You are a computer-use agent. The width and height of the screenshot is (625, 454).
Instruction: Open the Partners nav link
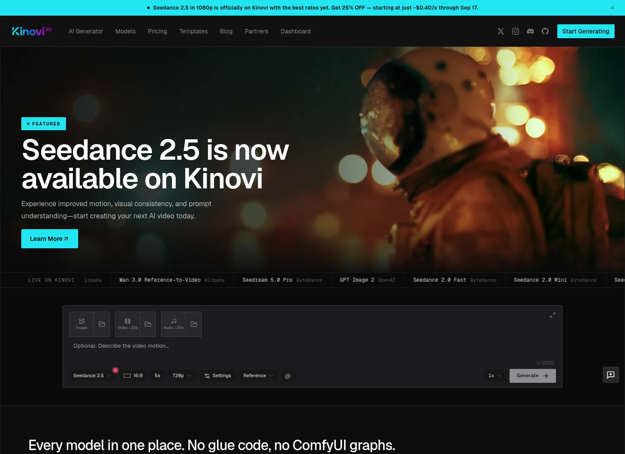point(257,31)
